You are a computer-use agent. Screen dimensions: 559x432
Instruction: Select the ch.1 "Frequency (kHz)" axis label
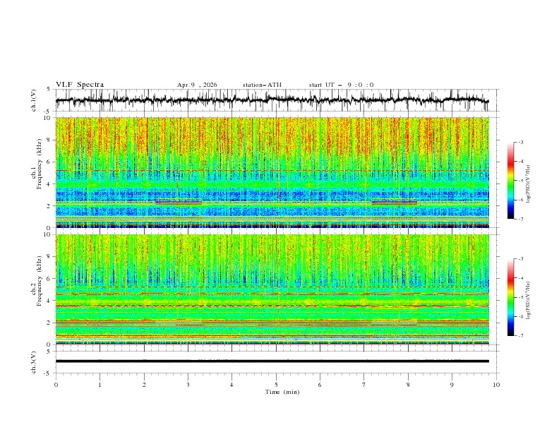(40, 164)
